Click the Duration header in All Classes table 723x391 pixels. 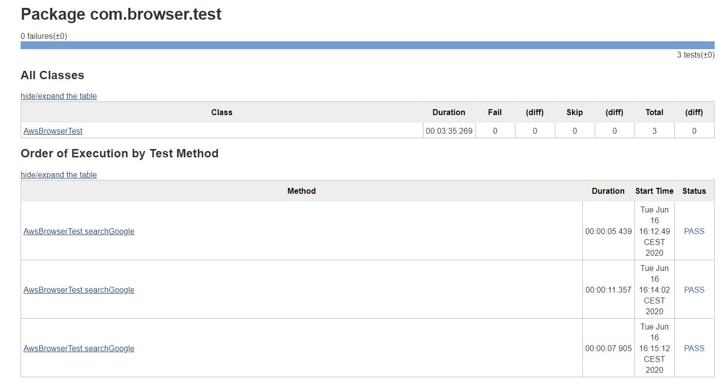449,112
